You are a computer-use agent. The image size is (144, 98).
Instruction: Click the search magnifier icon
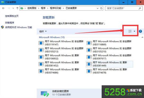click(140, 8)
